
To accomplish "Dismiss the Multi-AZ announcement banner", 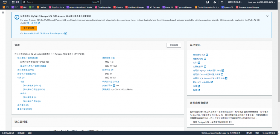I will pyautogui.click(x=267, y=16).
